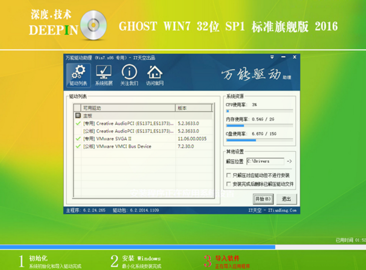Close the 万能驱动助理 window
366x270 pixels.
point(295,57)
